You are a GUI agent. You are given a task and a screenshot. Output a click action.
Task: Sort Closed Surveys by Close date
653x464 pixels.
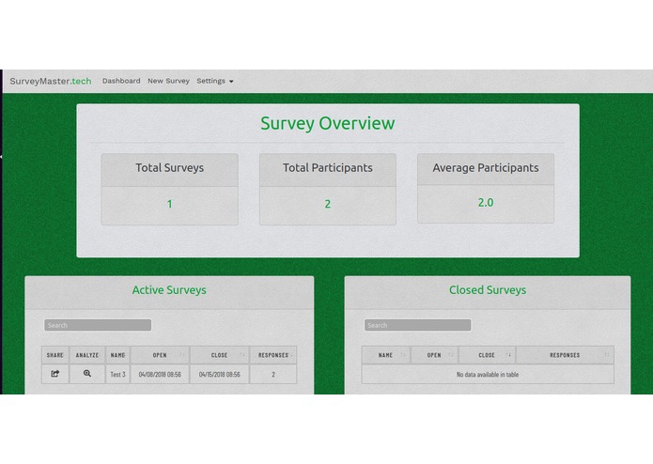[488, 355]
